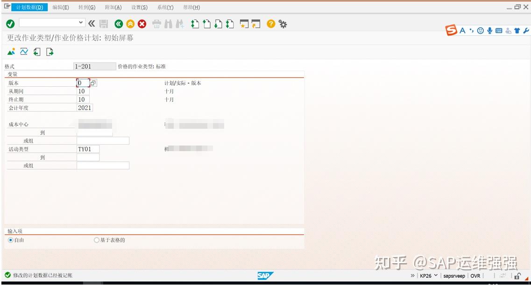
Task: Select the Period Screen chart icon
Action: pos(23,52)
